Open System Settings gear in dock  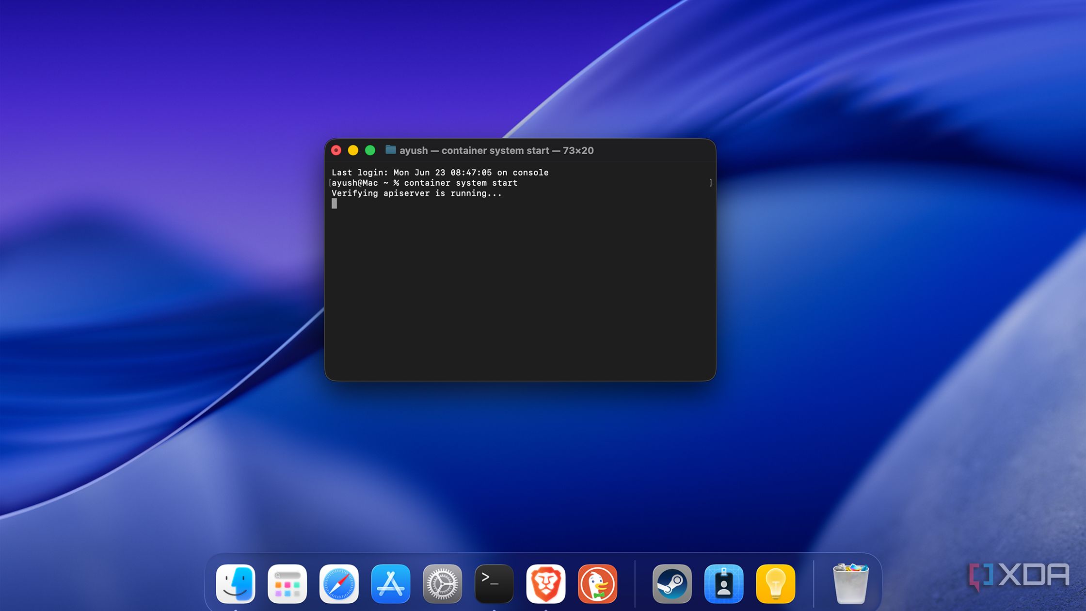442,583
